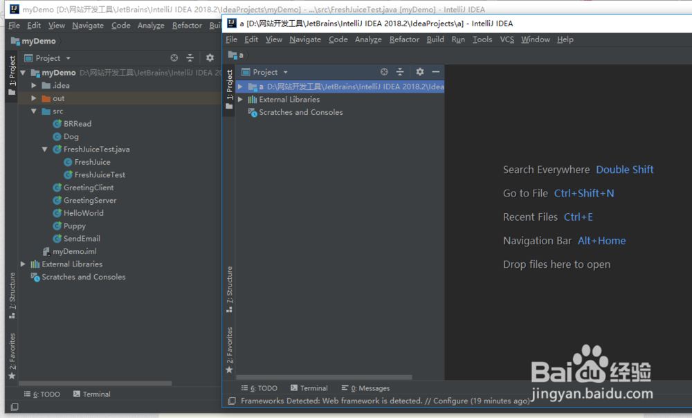692x418 pixels.
Task: Collapse the myDemo root node
Action: point(23,73)
